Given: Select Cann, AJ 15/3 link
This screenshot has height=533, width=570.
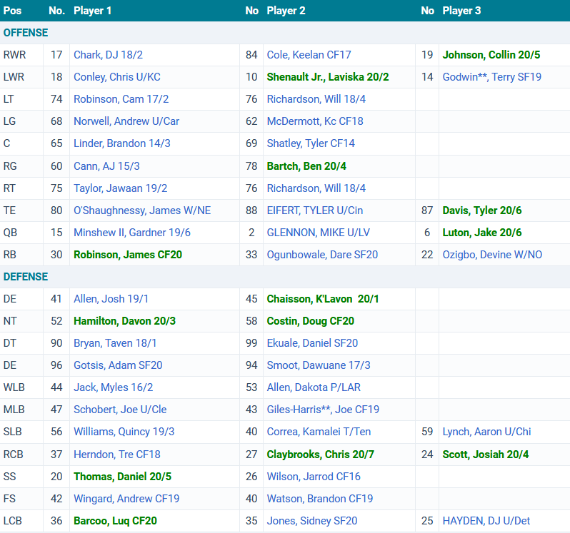Looking at the screenshot, I should tap(106, 166).
